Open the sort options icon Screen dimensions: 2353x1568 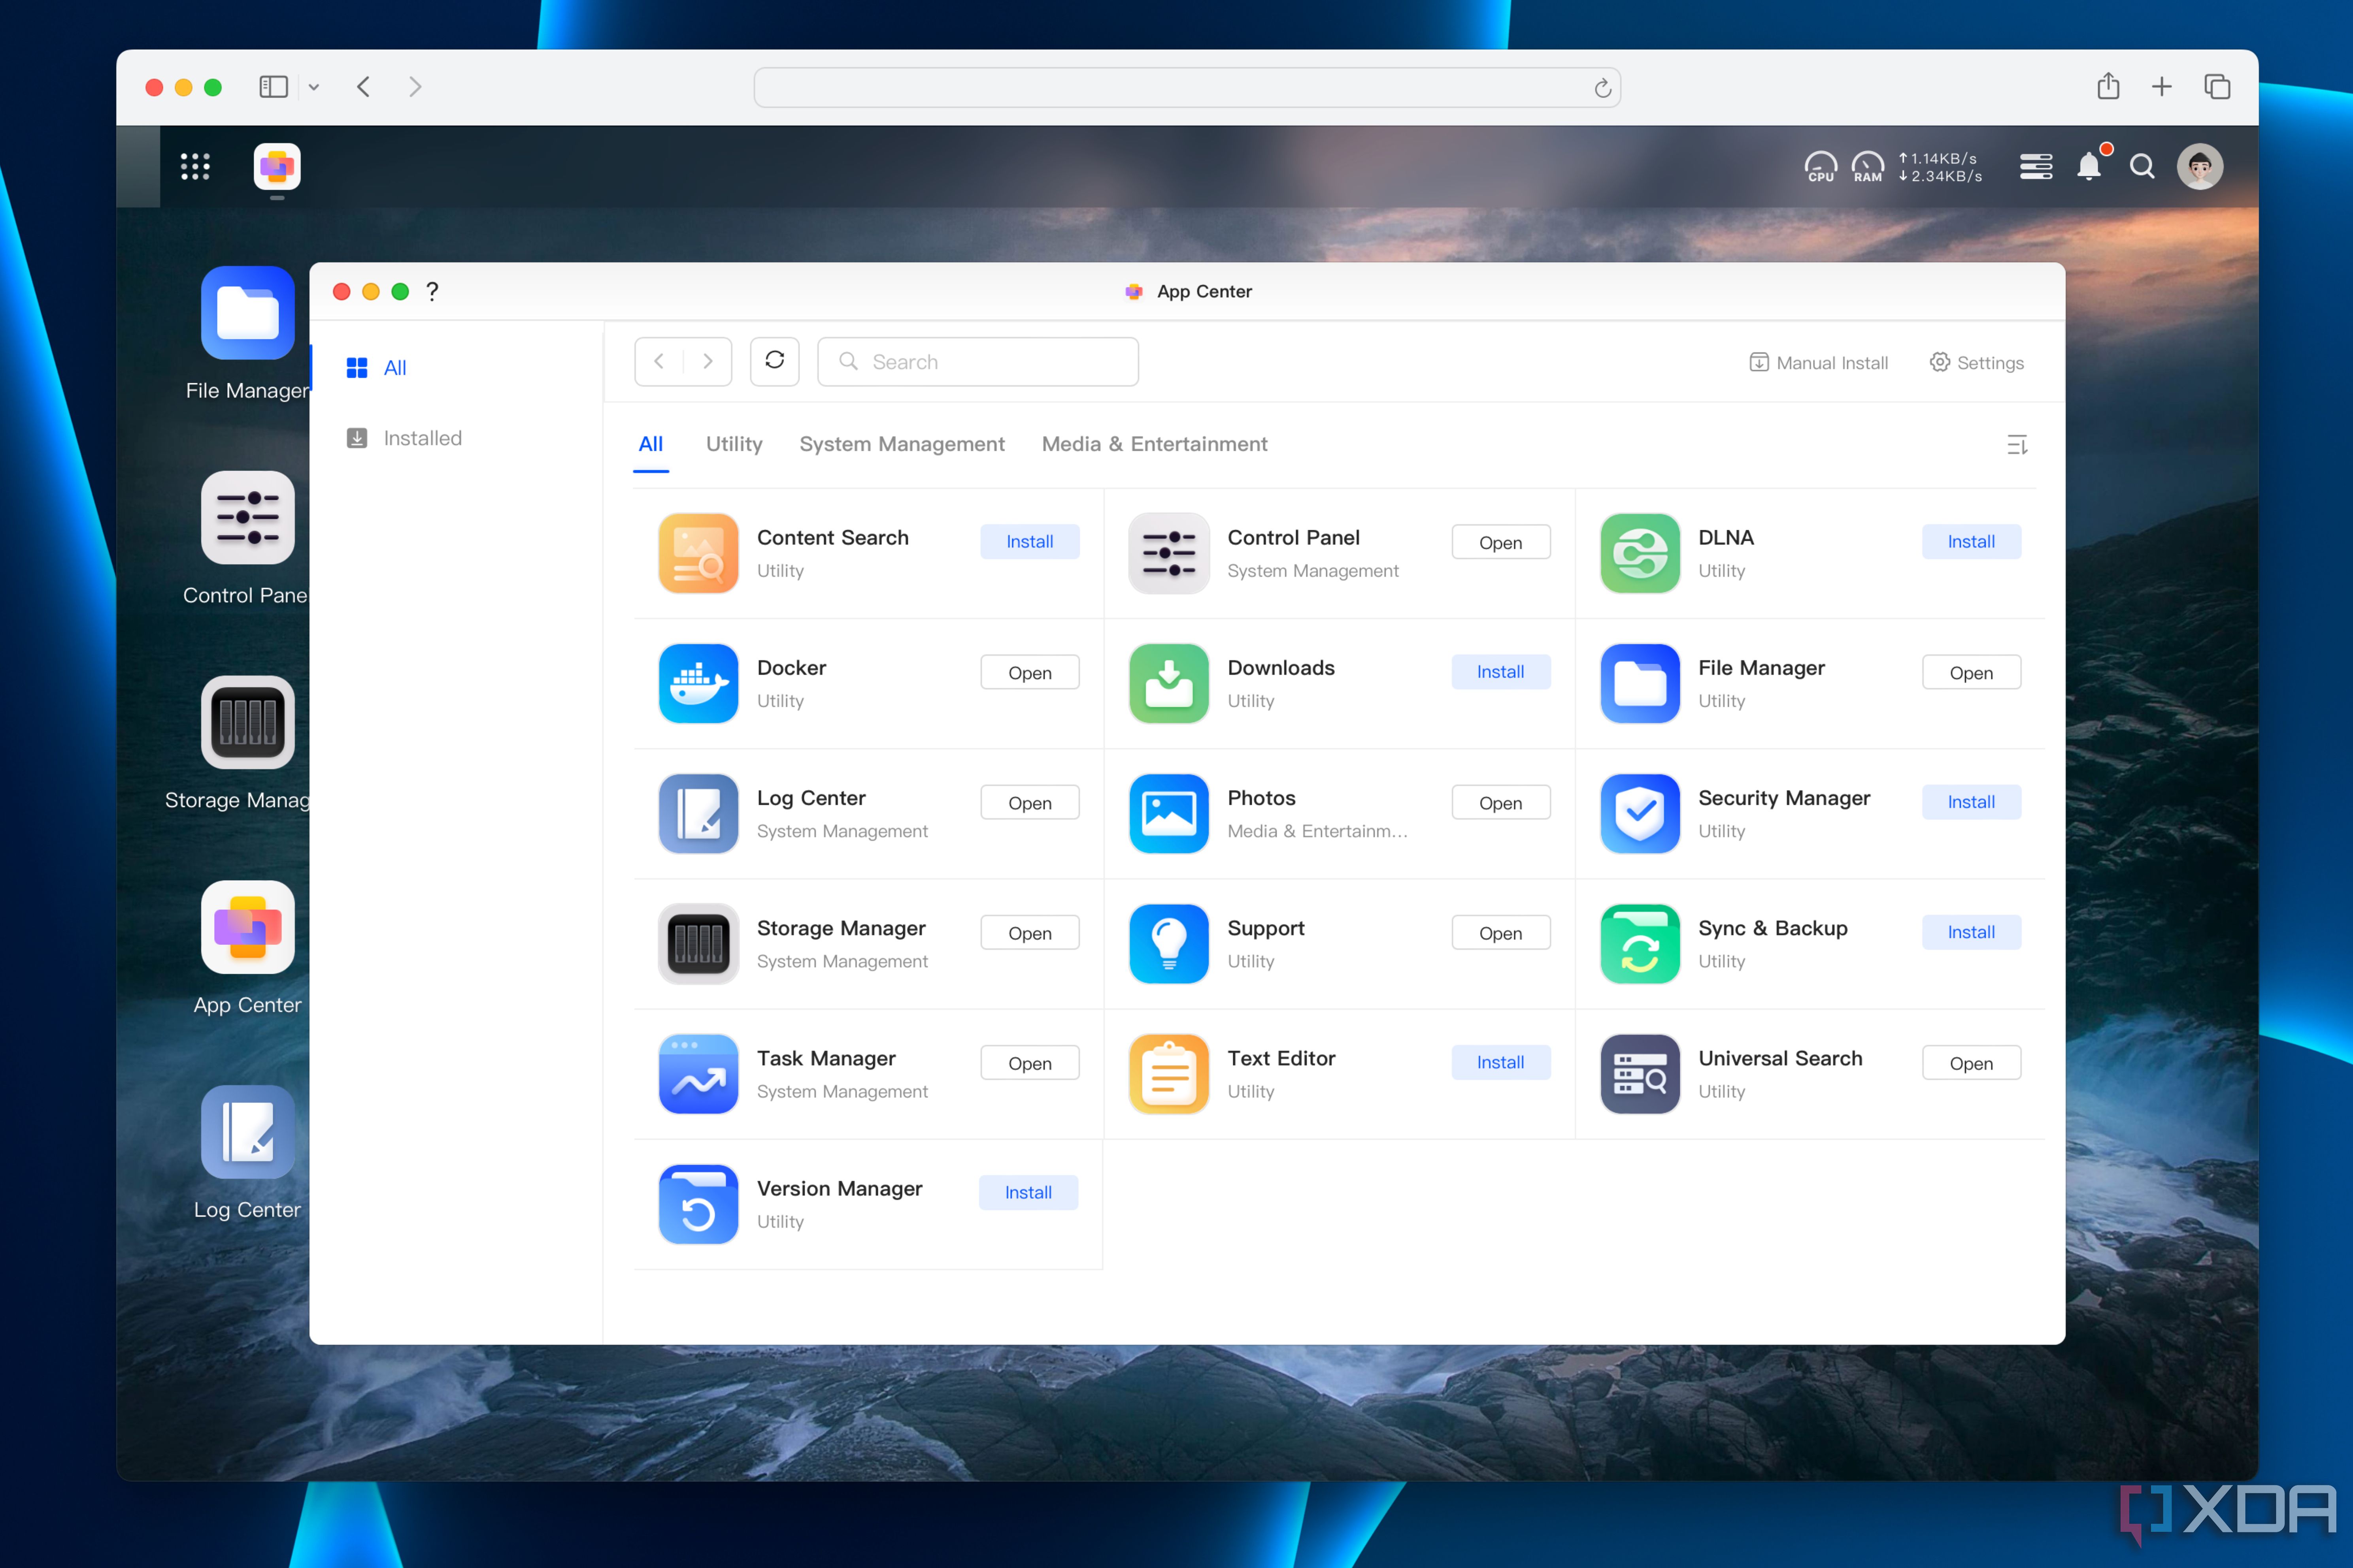2017,445
